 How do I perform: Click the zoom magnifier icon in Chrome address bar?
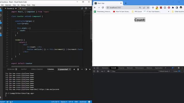tap(140, 7)
